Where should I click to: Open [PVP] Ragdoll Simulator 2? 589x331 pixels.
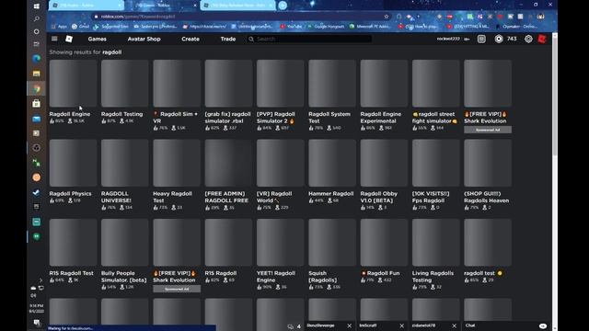click(x=280, y=84)
